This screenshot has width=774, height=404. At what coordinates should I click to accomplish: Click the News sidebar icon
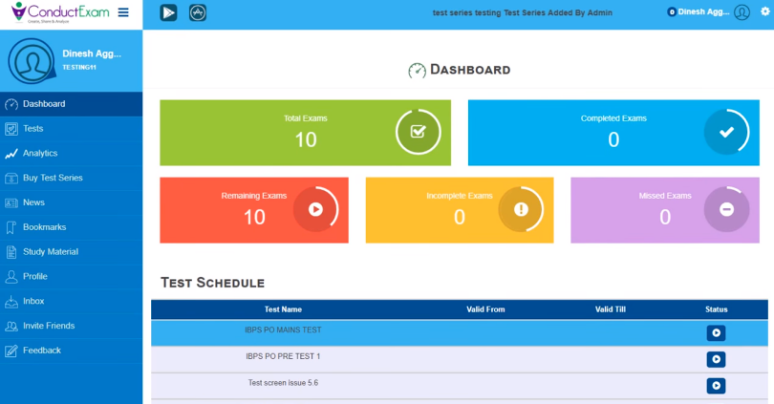[x=11, y=202]
